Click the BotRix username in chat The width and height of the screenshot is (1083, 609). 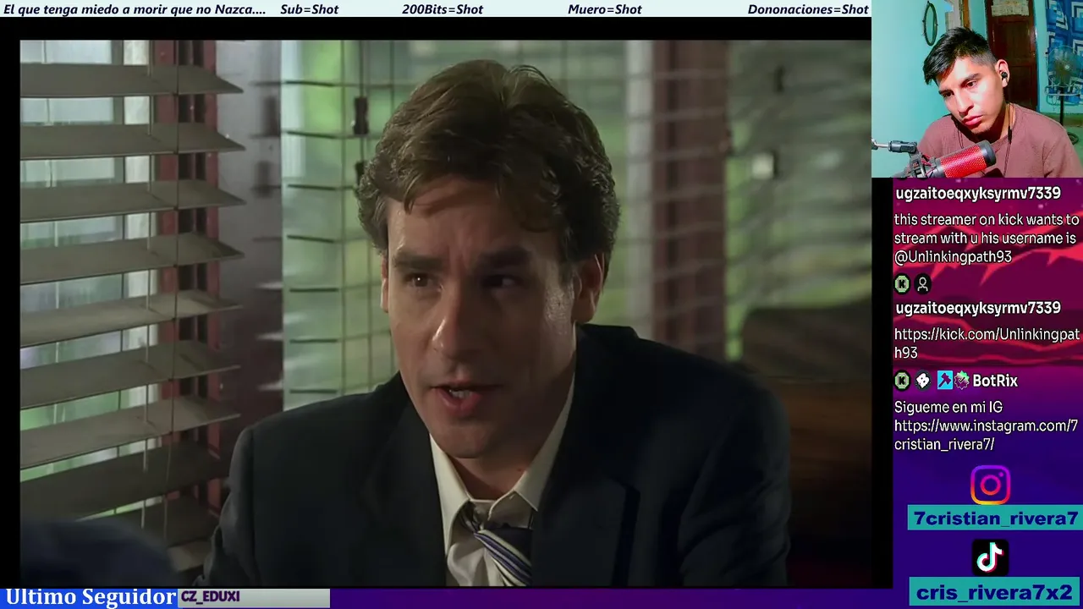pyautogui.click(x=995, y=381)
